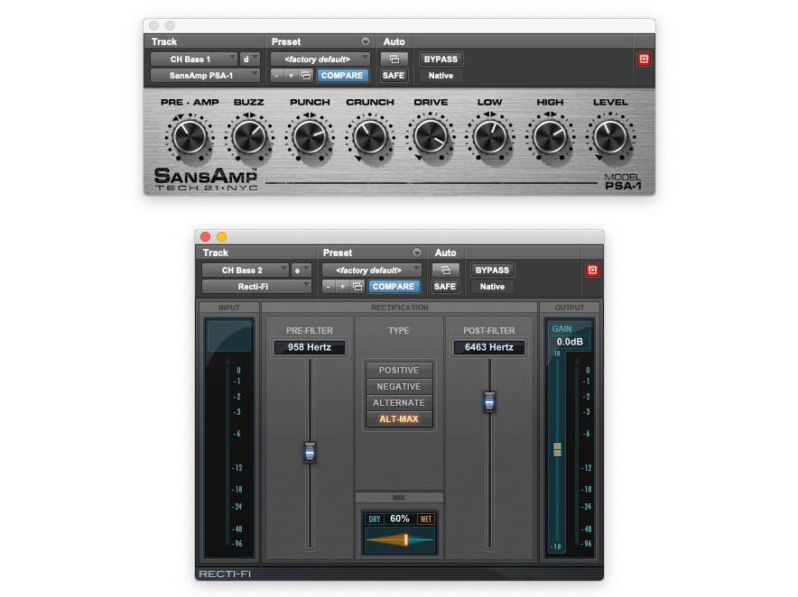Click the PRE-AMP knob in SansAmp
The height and width of the screenshot is (597, 798).
click(190, 137)
